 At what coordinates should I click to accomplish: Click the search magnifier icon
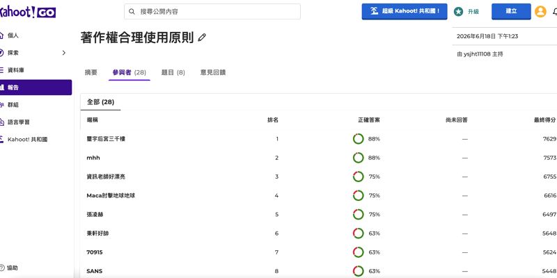click(132, 12)
